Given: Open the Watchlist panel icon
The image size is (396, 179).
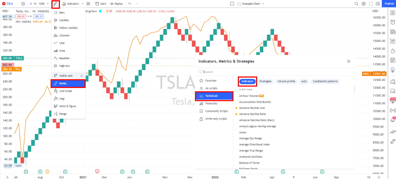Looking at the screenshot, I should 393,13.
